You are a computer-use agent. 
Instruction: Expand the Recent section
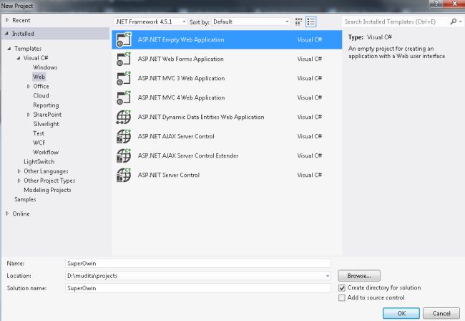(x=7, y=20)
